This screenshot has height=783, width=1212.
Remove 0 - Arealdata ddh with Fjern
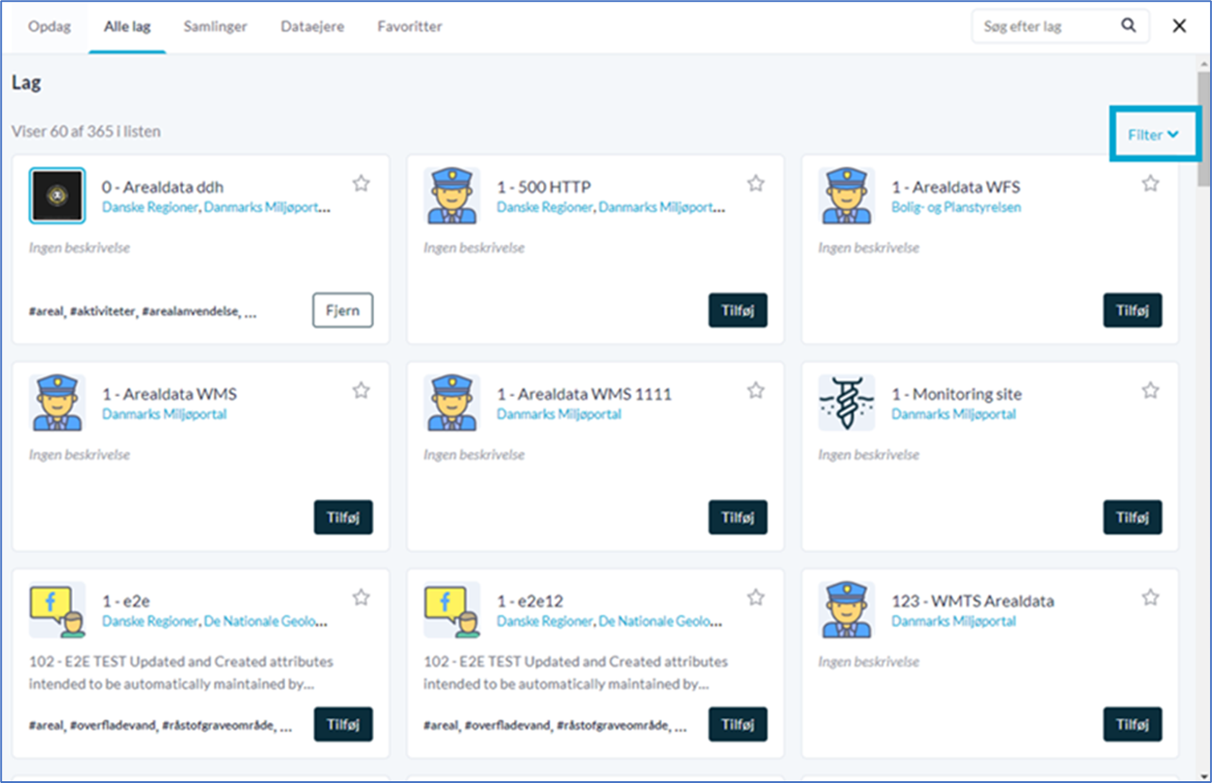[342, 310]
